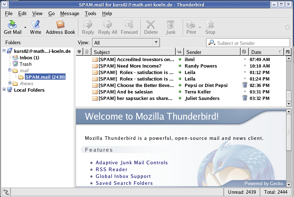Viewport: 294px width, 197px height.
Task: Click the offline/online status bar icon
Action: coord(6,192)
